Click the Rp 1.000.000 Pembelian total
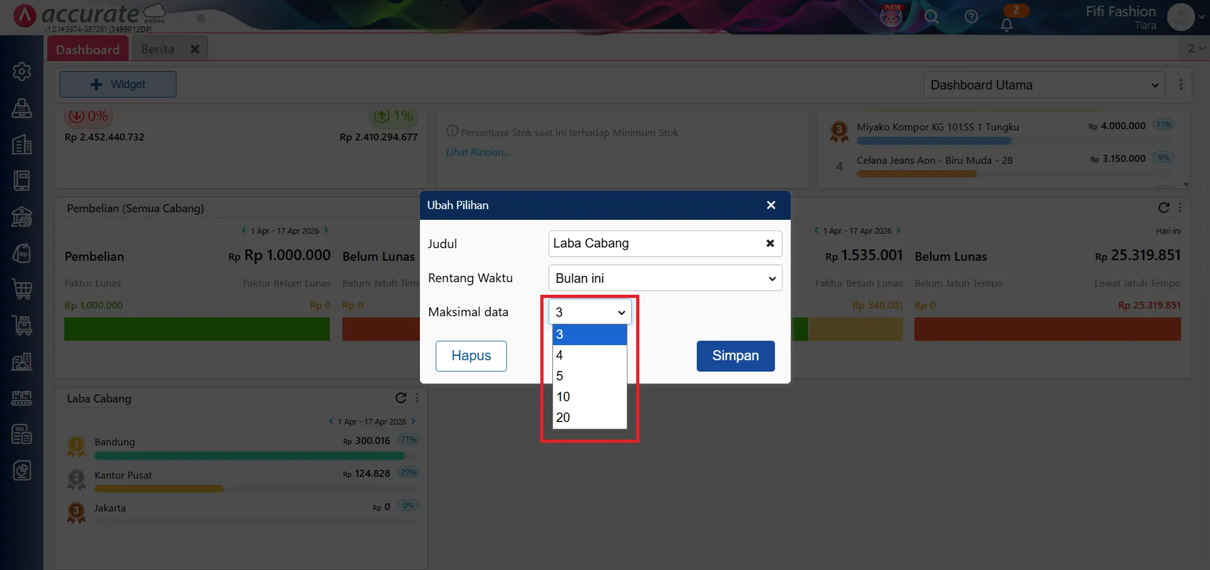 (x=279, y=256)
